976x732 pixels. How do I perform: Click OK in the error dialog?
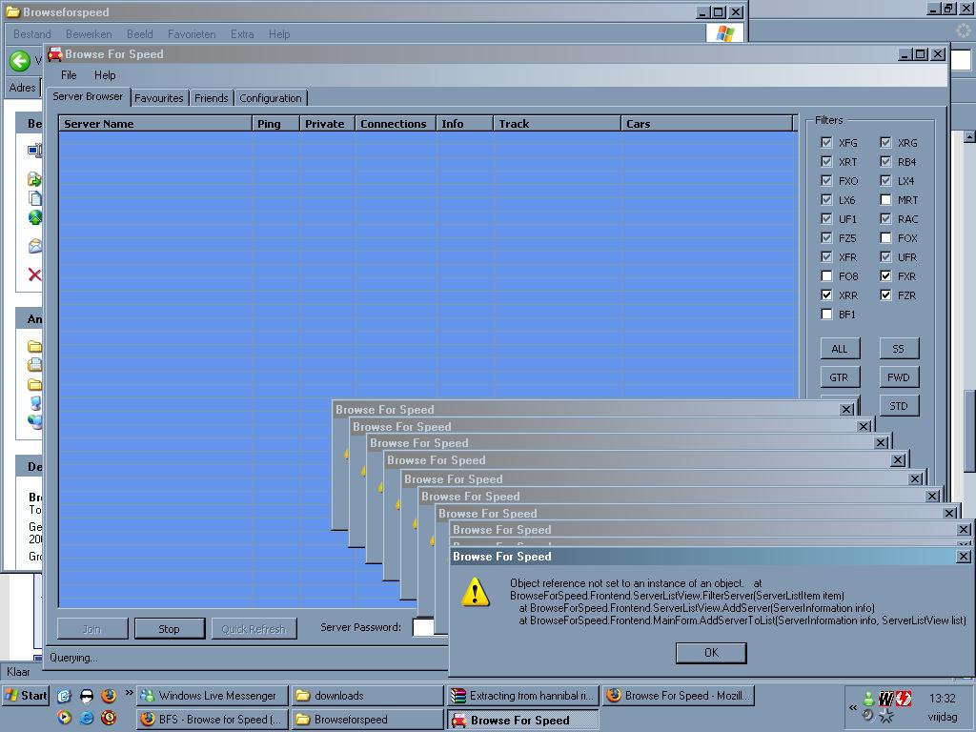point(711,652)
